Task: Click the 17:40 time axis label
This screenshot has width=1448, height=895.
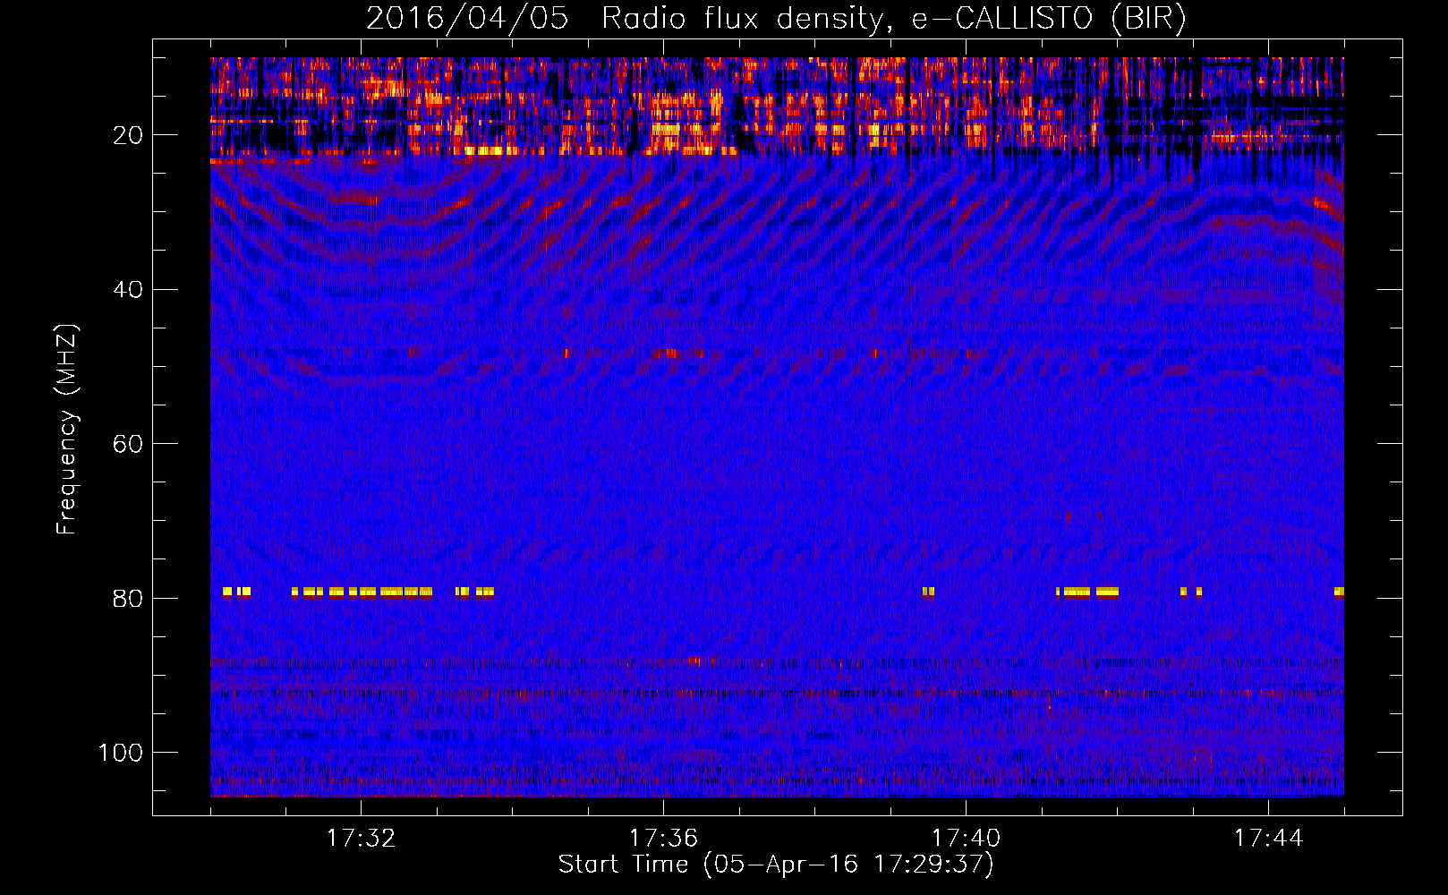Action: (x=966, y=839)
